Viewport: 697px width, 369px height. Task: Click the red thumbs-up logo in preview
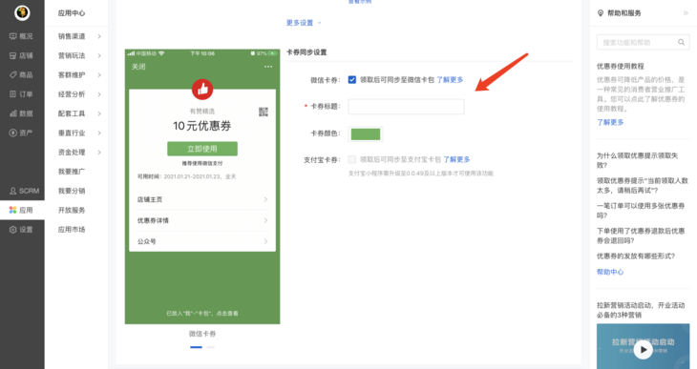pos(202,90)
